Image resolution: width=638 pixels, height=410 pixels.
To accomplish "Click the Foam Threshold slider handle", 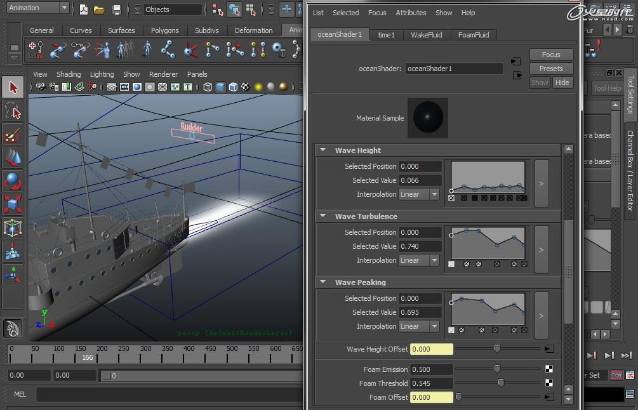I will 501,383.
